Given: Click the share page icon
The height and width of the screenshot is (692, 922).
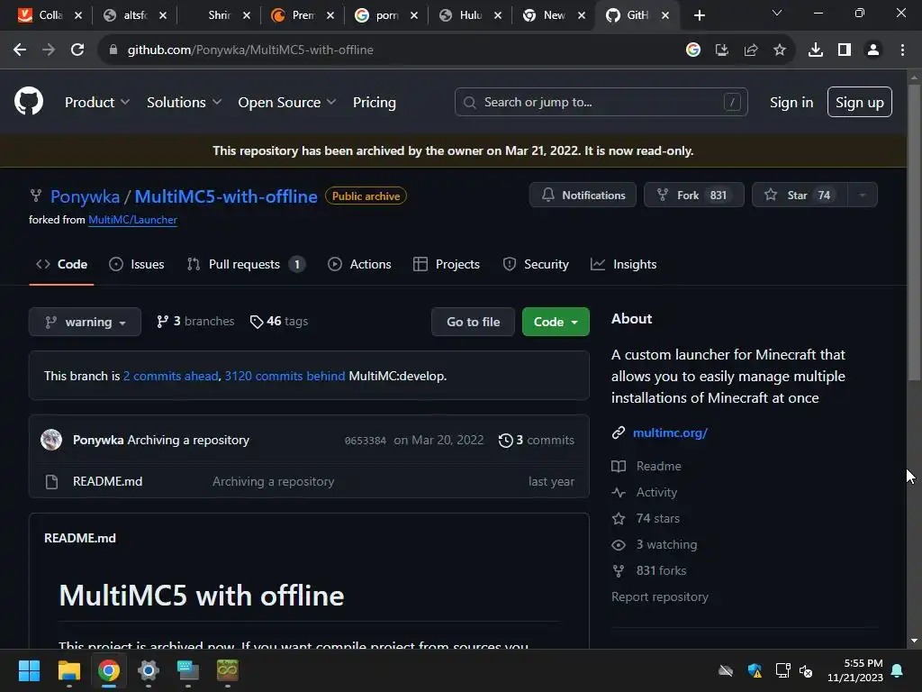Looking at the screenshot, I should pos(751,50).
